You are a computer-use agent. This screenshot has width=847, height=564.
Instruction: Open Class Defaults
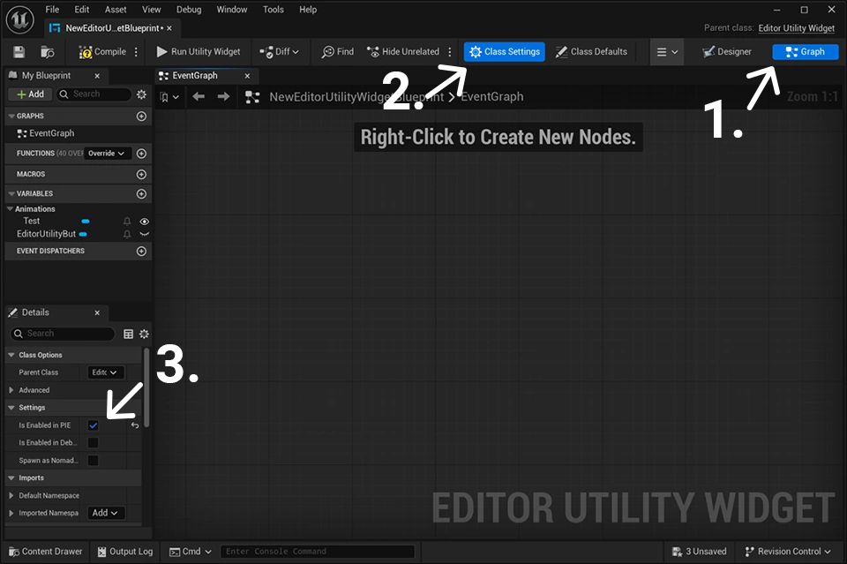coord(591,52)
